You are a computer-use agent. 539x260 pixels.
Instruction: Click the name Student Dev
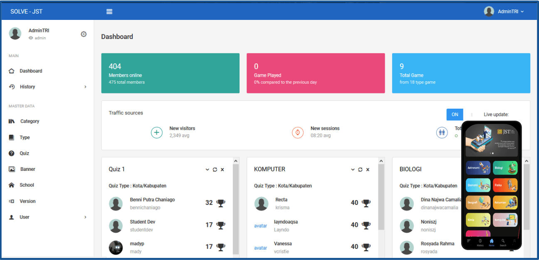coord(142,222)
